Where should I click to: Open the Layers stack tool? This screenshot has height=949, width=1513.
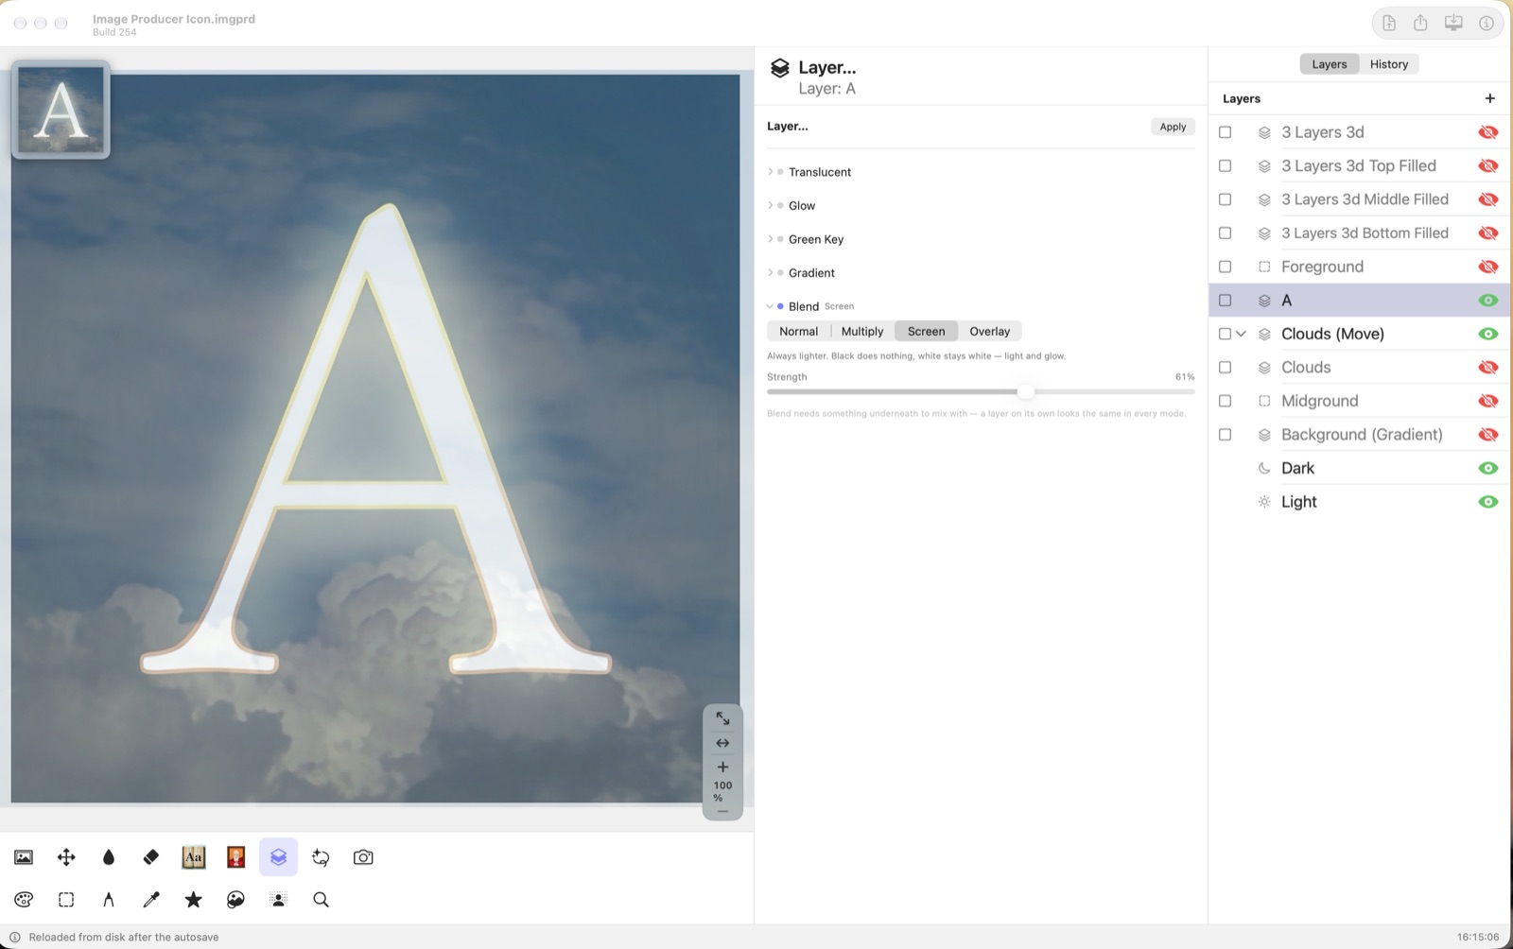pos(278,857)
